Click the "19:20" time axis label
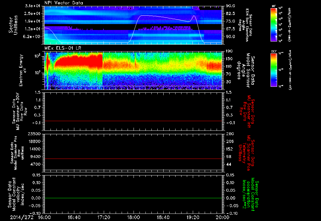Viewport: 321px width, 221px height. (x=193, y=217)
